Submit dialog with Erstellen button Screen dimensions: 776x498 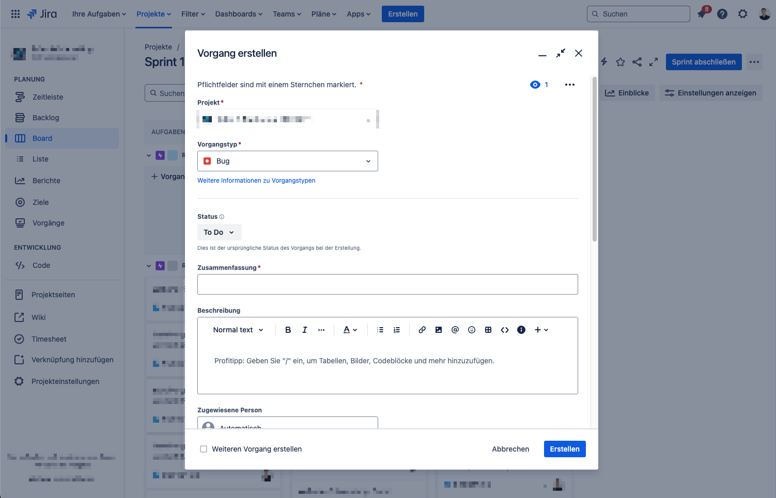coord(565,449)
